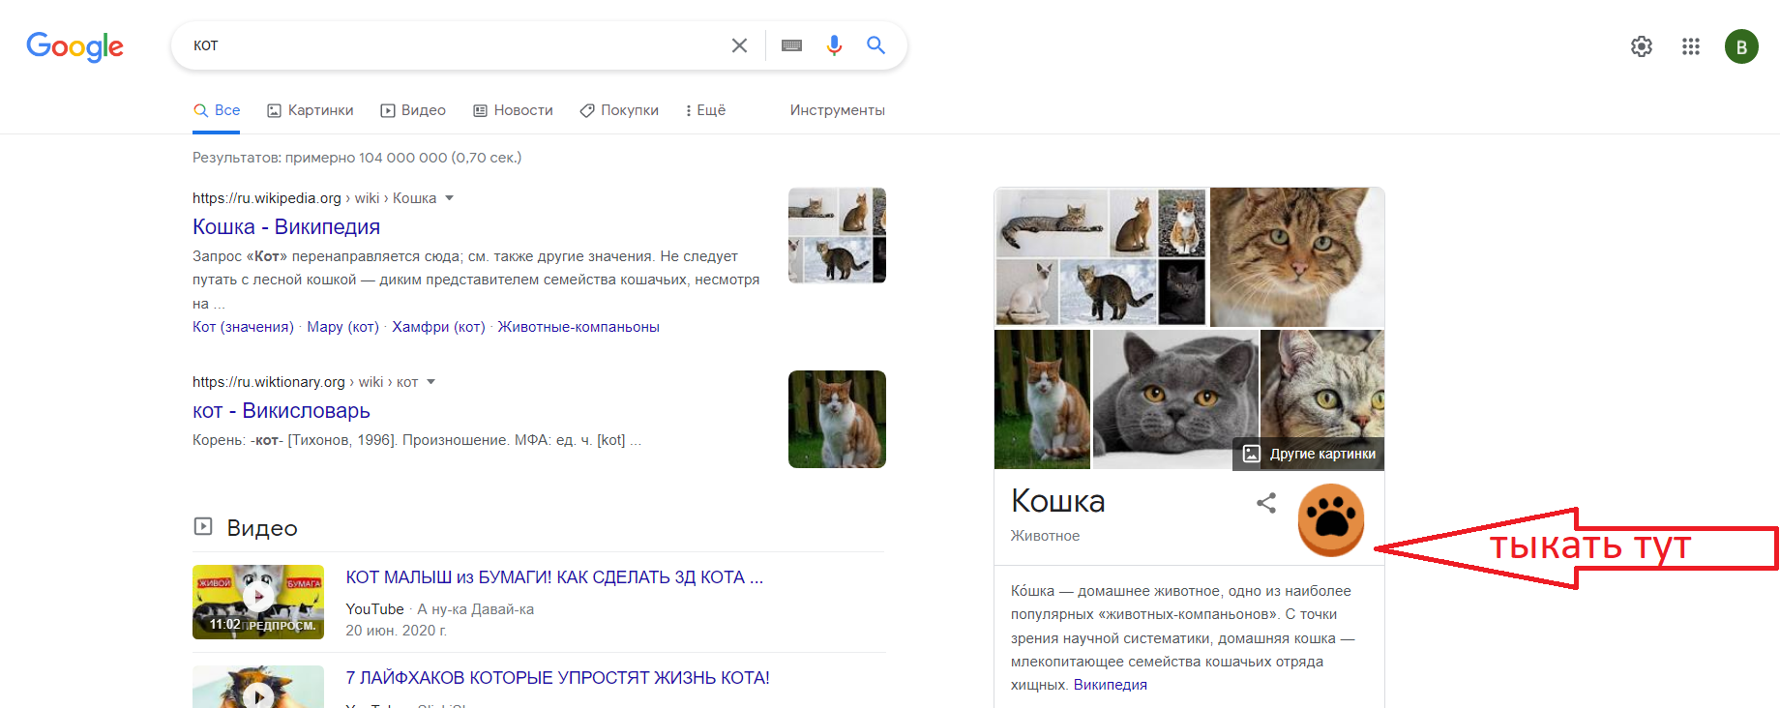This screenshot has height=708, width=1780.
Task: Play the '7 ЛАЙФХАКОВ' video thumbnail
Action: pos(258,687)
